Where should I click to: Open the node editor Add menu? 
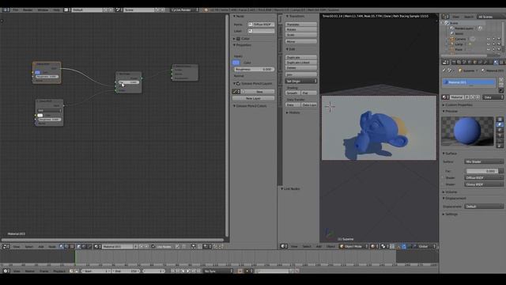click(40, 246)
